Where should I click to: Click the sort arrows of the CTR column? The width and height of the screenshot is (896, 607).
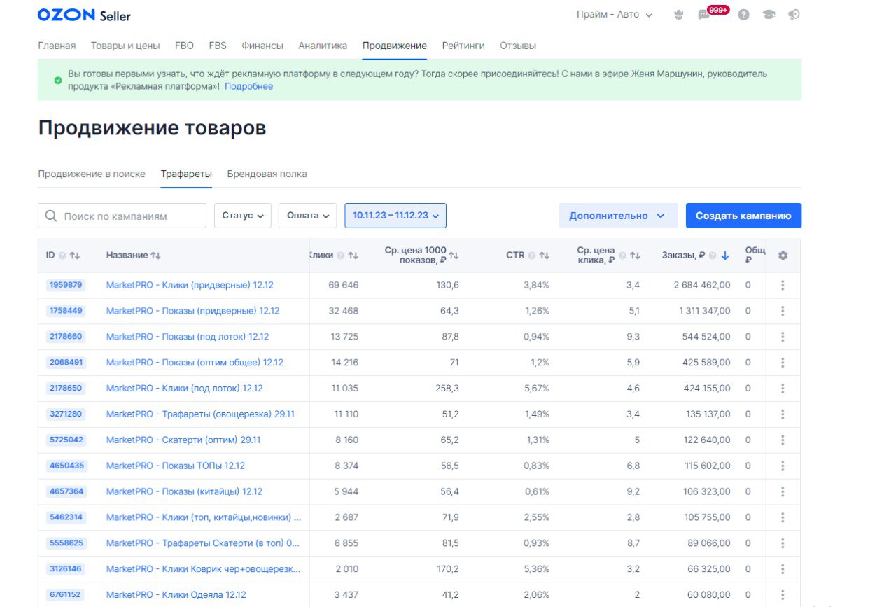coord(544,256)
